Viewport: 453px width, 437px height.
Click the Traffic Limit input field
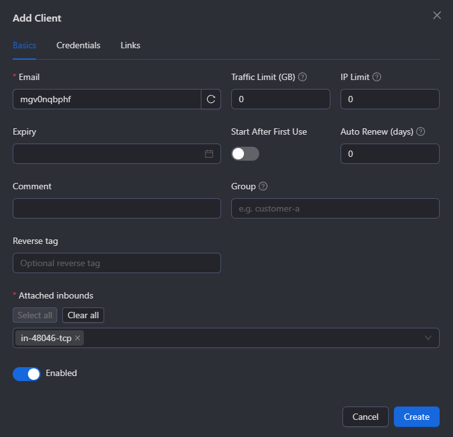point(281,99)
